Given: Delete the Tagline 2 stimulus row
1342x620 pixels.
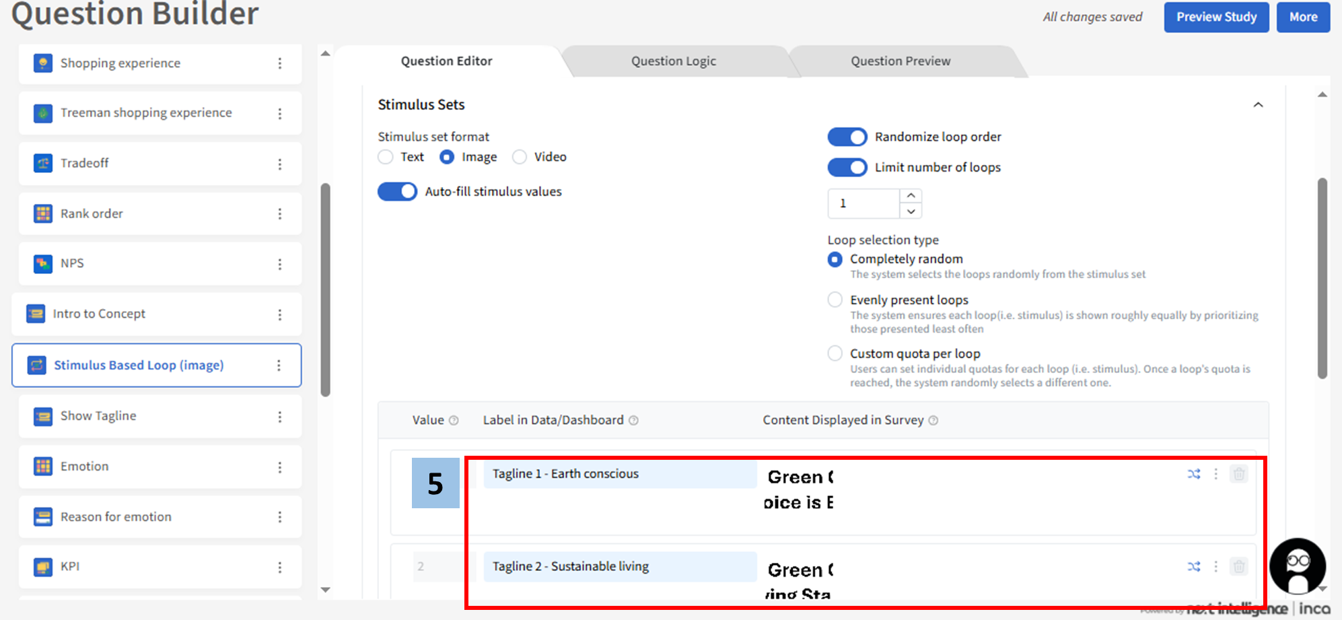Looking at the screenshot, I should point(1238,567).
